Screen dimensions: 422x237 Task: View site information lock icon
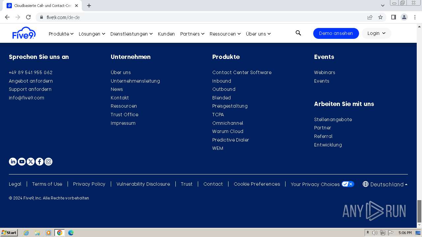[x=42, y=17]
